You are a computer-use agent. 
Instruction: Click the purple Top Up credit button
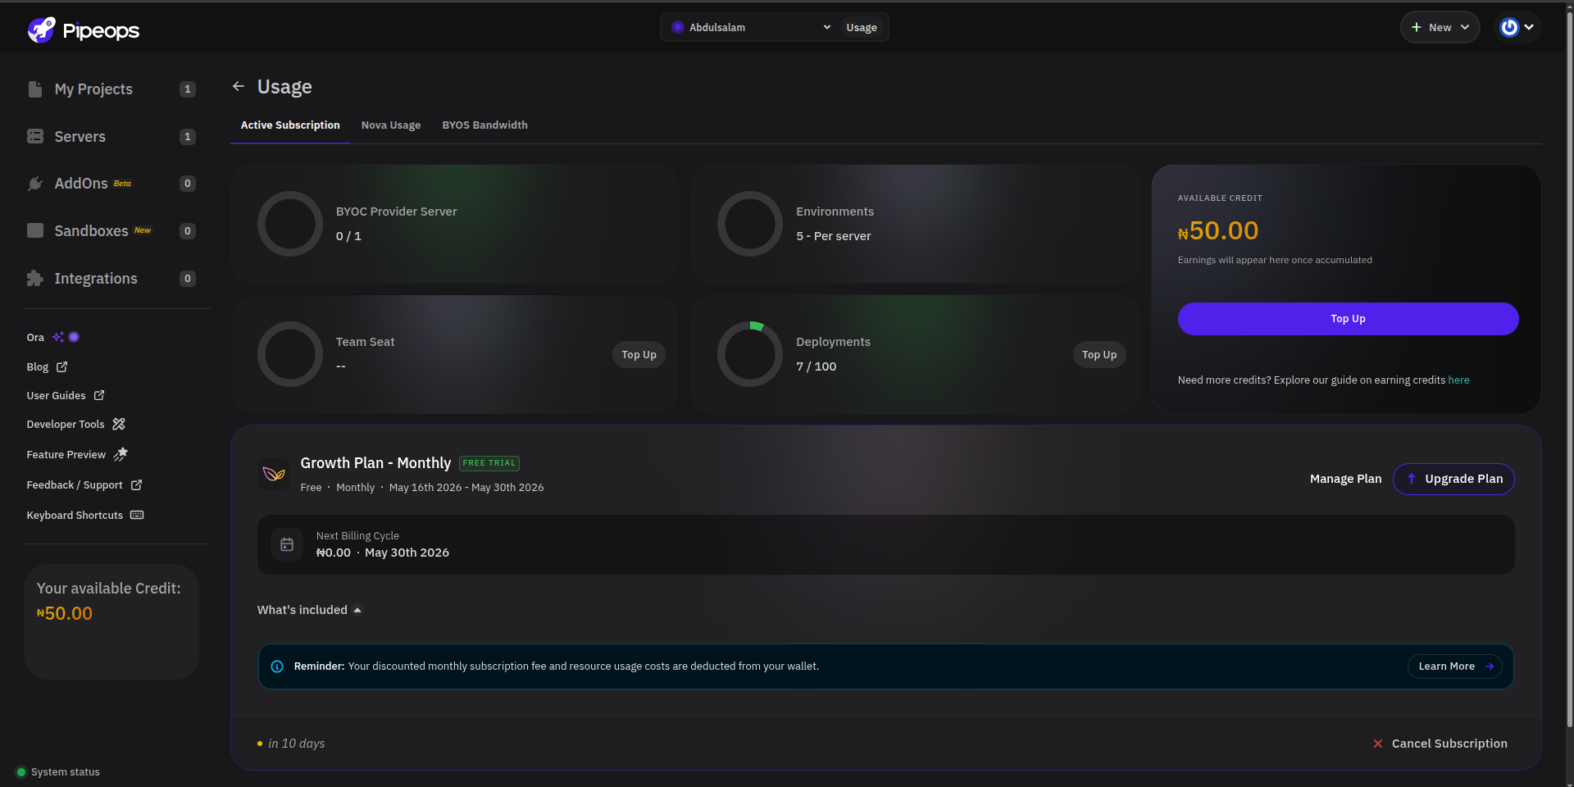(1348, 319)
